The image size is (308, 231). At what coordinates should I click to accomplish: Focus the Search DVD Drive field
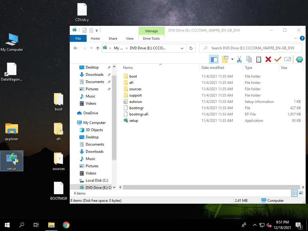(x=251, y=48)
